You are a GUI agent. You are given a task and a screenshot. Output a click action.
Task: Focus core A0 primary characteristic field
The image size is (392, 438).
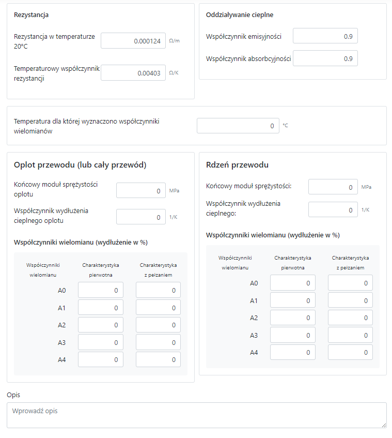(292, 283)
